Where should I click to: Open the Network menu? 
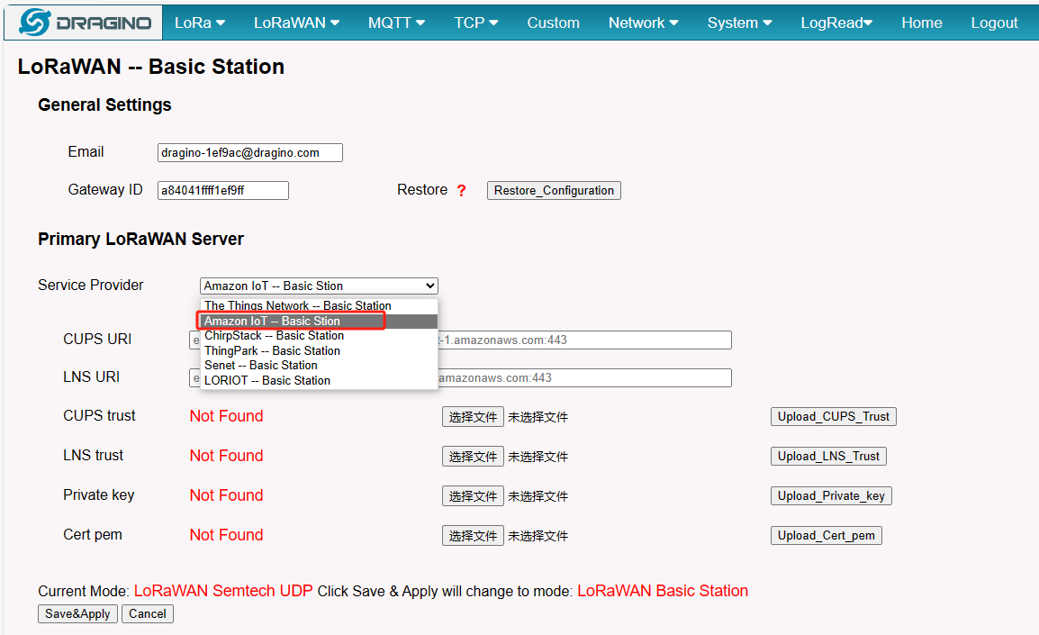pyautogui.click(x=644, y=23)
